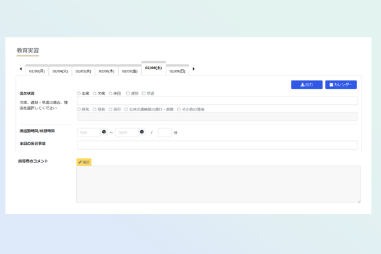This screenshot has width=381, height=254.
Task: Open the カレンダー calendar view
Action: (341, 84)
